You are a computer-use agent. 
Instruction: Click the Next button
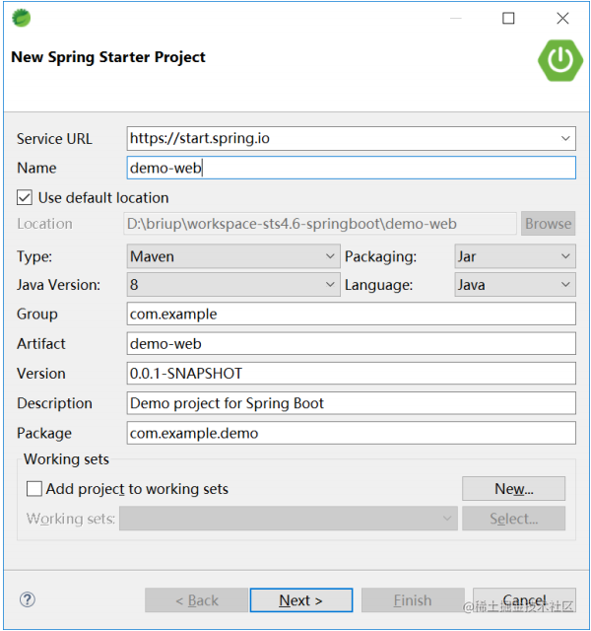pyautogui.click(x=300, y=600)
